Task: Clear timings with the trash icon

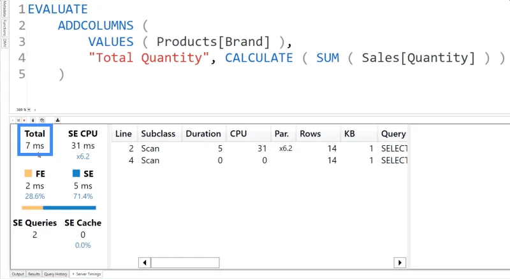Action: pyautogui.click(x=33, y=120)
